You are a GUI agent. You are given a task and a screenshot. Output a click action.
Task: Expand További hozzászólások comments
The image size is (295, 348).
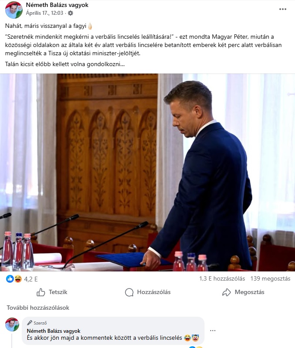pos(38,308)
